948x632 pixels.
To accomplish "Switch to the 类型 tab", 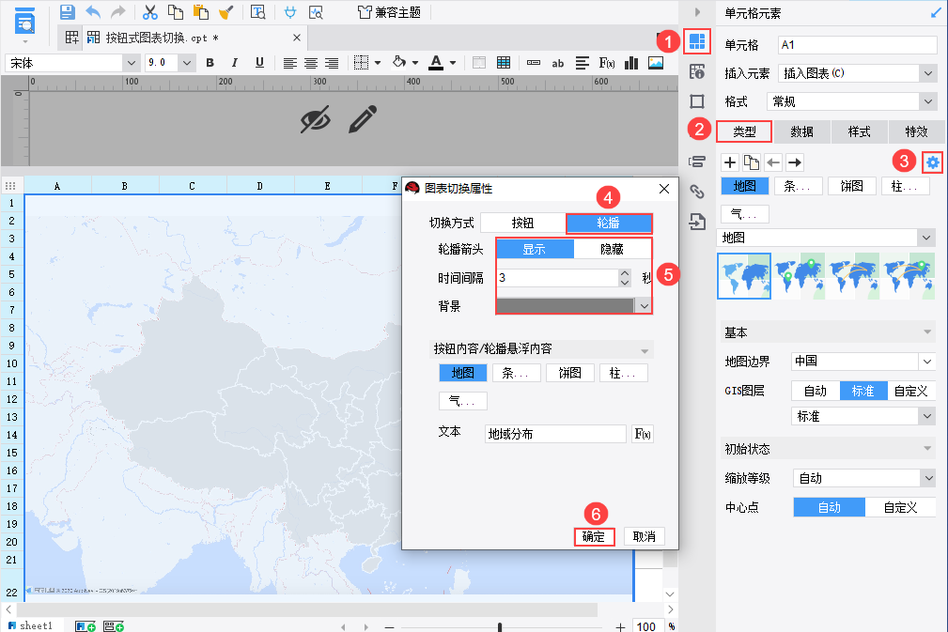I will coord(744,131).
